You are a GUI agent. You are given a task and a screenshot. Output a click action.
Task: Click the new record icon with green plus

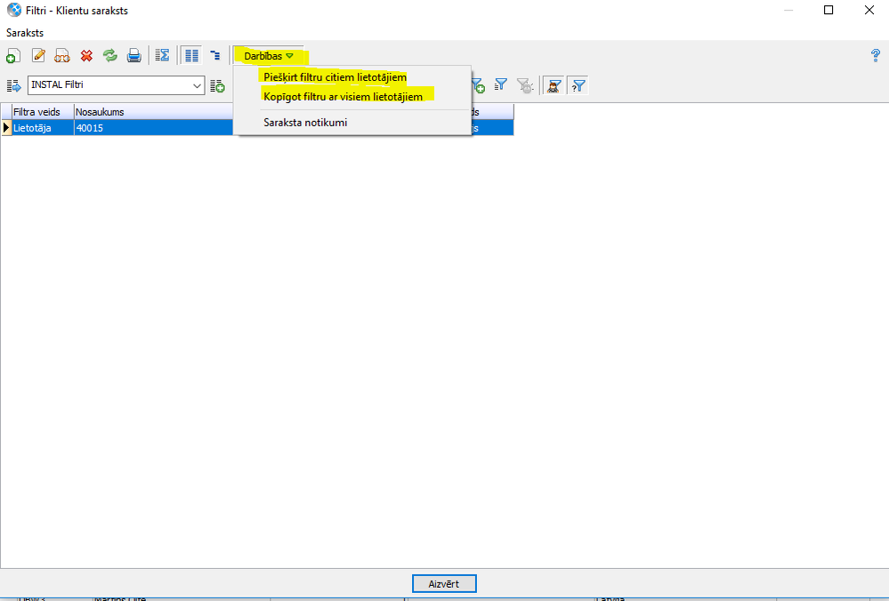(13, 55)
